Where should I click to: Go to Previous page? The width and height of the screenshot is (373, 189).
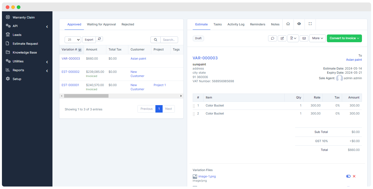(x=146, y=109)
